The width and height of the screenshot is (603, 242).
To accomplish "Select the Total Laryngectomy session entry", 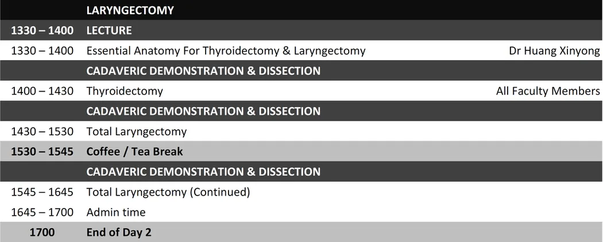I will tap(137, 131).
